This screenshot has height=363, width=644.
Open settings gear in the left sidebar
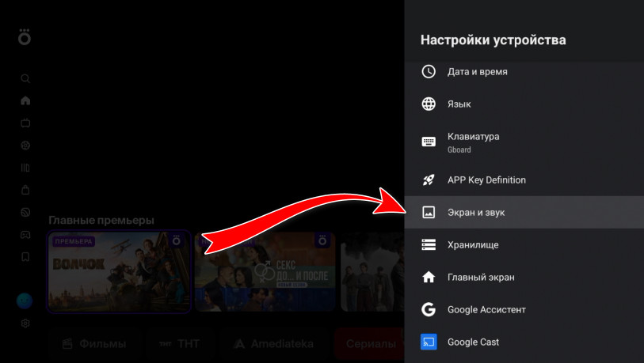pos(25,323)
